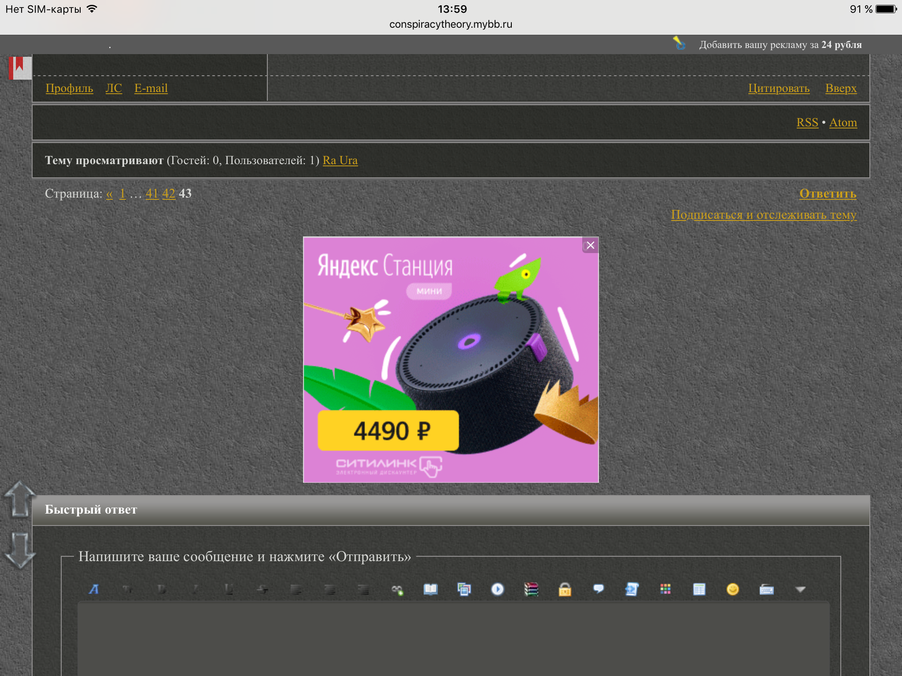The width and height of the screenshot is (902, 676).
Task: Click the Быстрый ответ section header
Action: coord(451,510)
